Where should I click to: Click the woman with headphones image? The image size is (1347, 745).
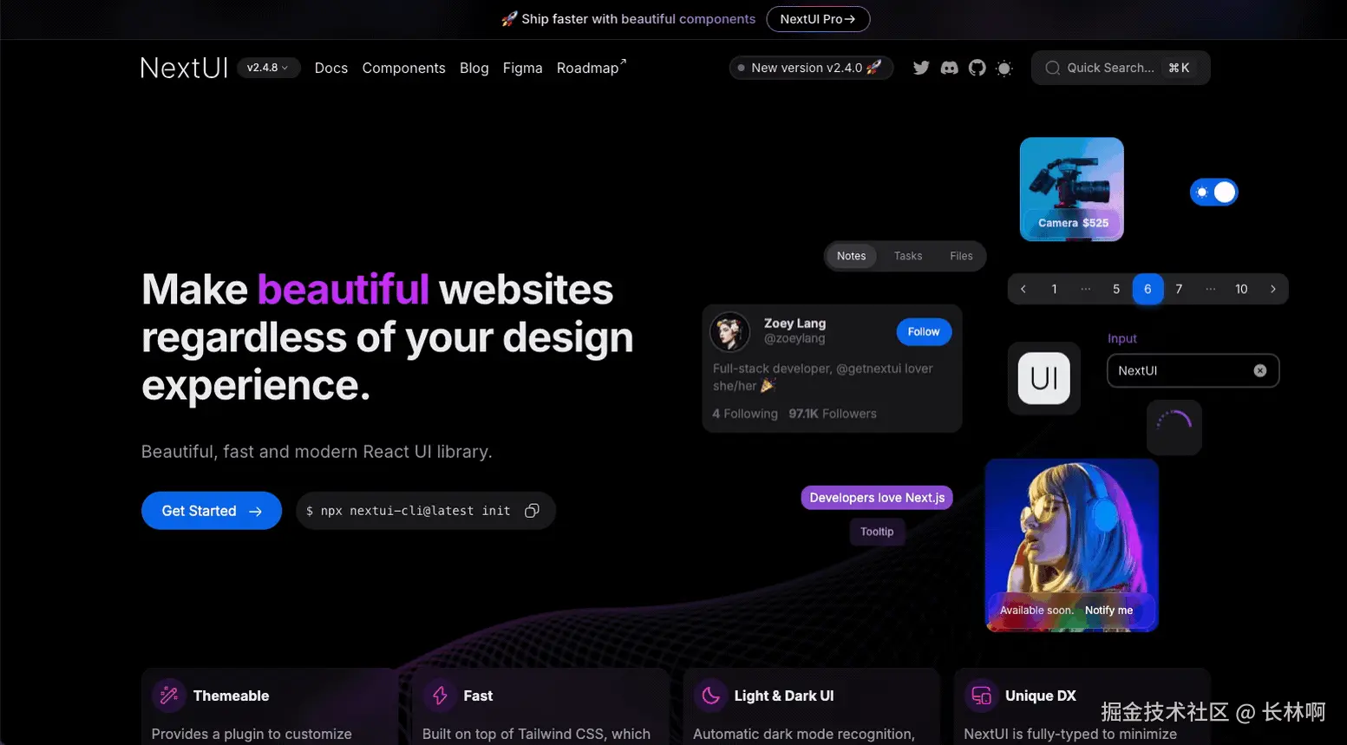click(1072, 545)
